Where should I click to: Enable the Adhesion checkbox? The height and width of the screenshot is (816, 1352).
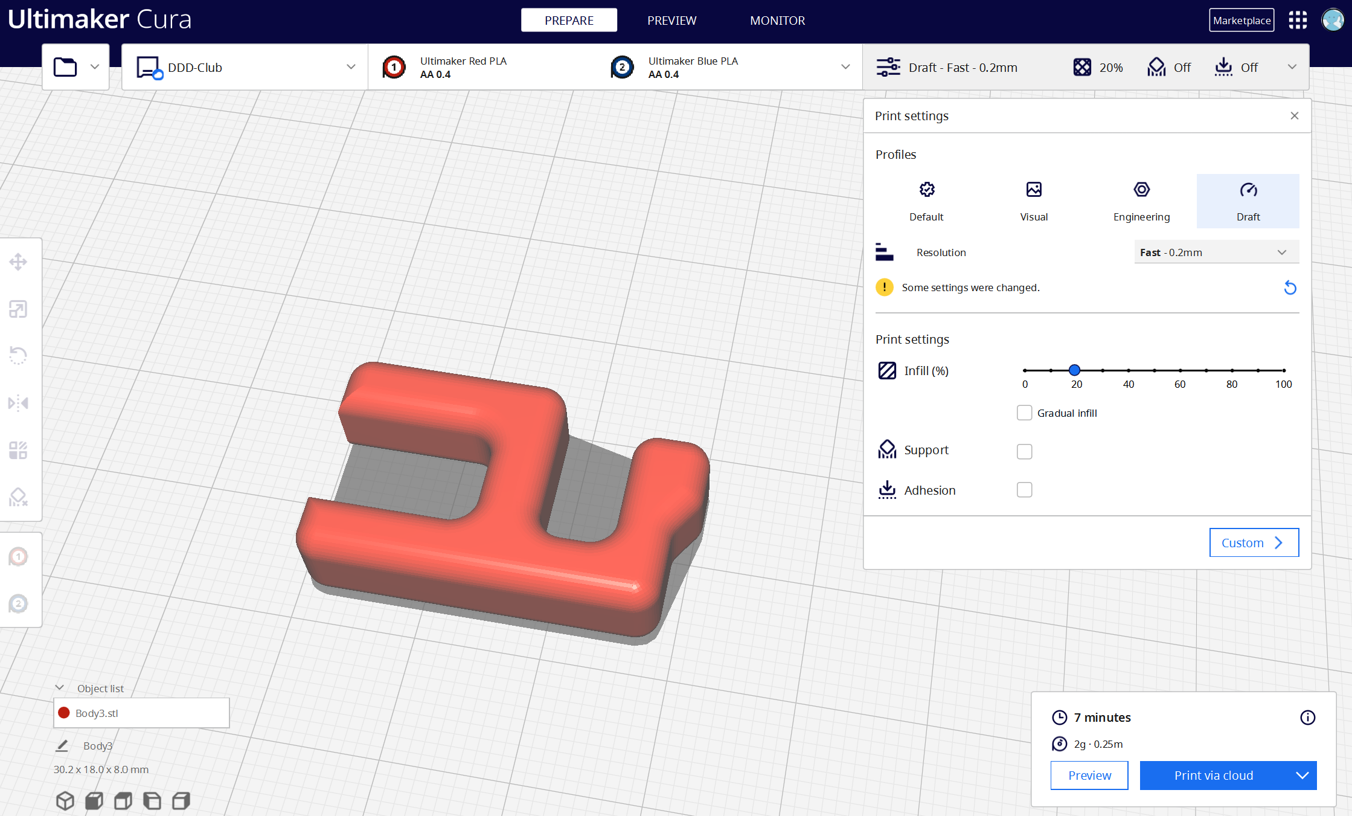[x=1024, y=490]
